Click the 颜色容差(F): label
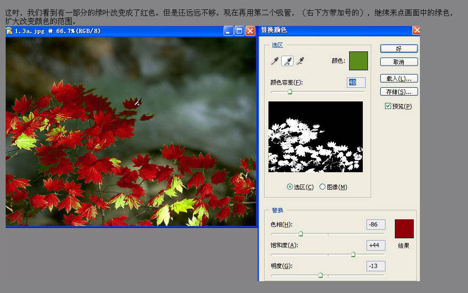Screen dimensions: 468x293 (286, 83)
